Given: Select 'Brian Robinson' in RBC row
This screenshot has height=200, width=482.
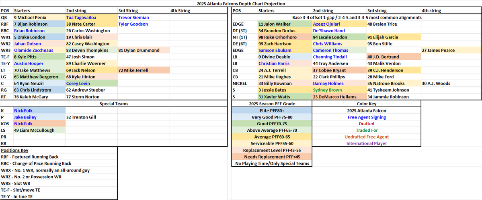Looking at the screenshot, I should [x=39, y=31].
